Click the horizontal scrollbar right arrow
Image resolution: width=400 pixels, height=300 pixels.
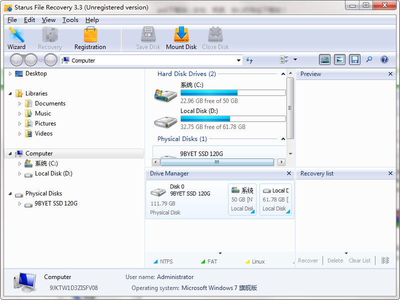281,162
